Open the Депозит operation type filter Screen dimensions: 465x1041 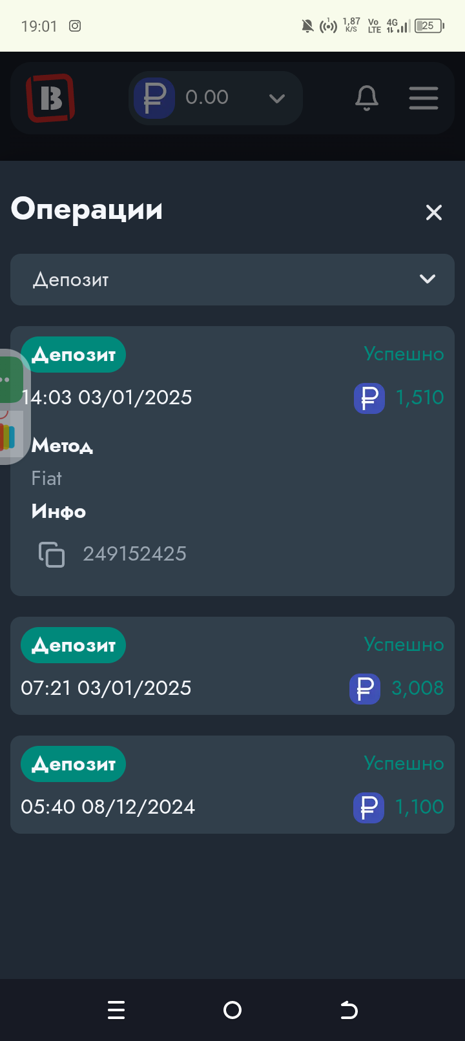pyautogui.click(x=232, y=280)
